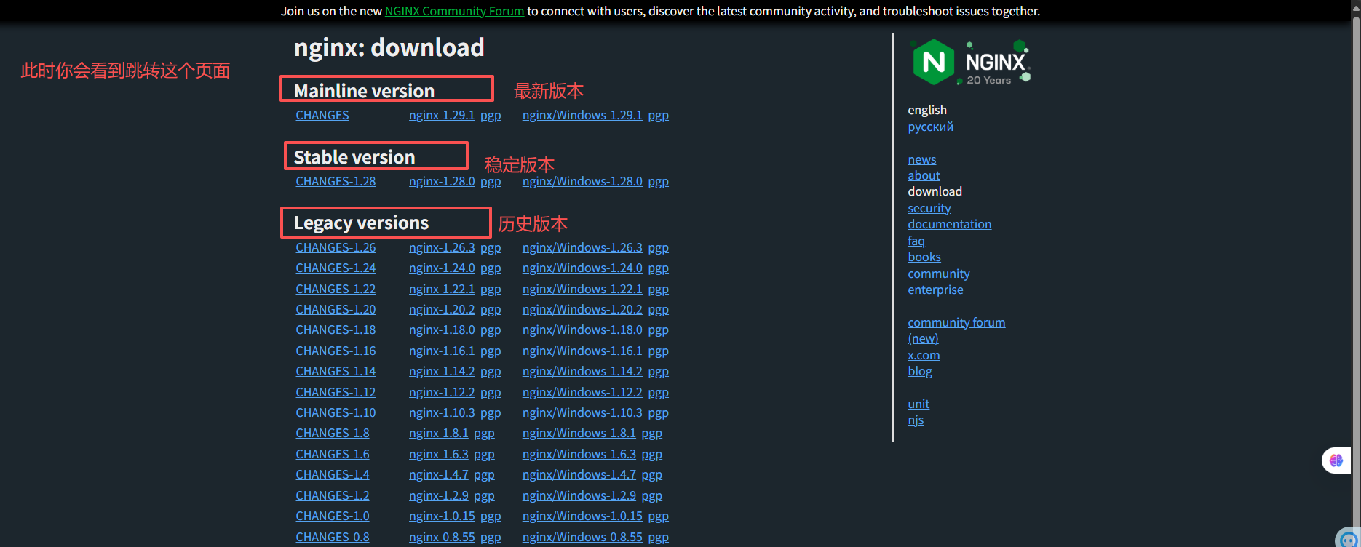Download nginx-1.22.1
Image resolution: width=1361 pixels, height=547 pixels.
442,289
